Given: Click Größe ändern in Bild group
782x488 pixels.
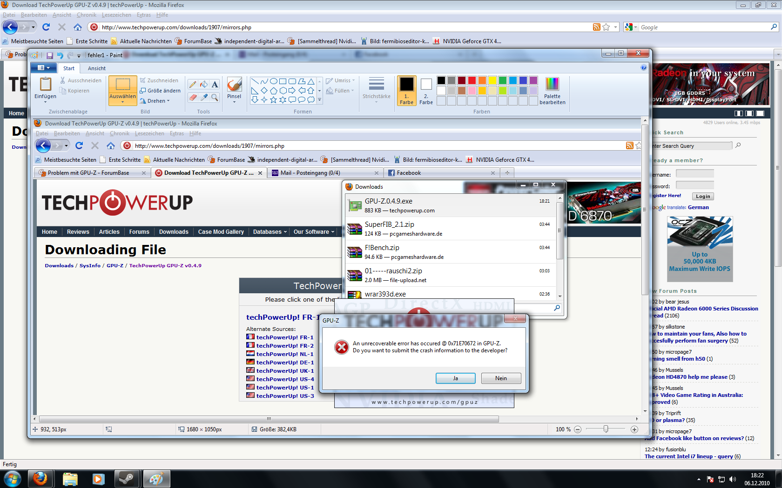Looking at the screenshot, I should 160,91.
